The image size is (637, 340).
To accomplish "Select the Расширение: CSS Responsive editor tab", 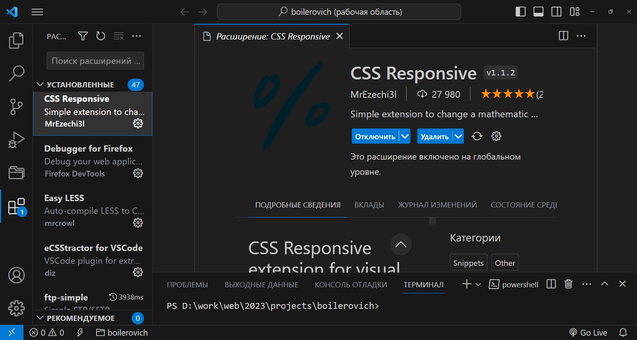I will (272, 36).
